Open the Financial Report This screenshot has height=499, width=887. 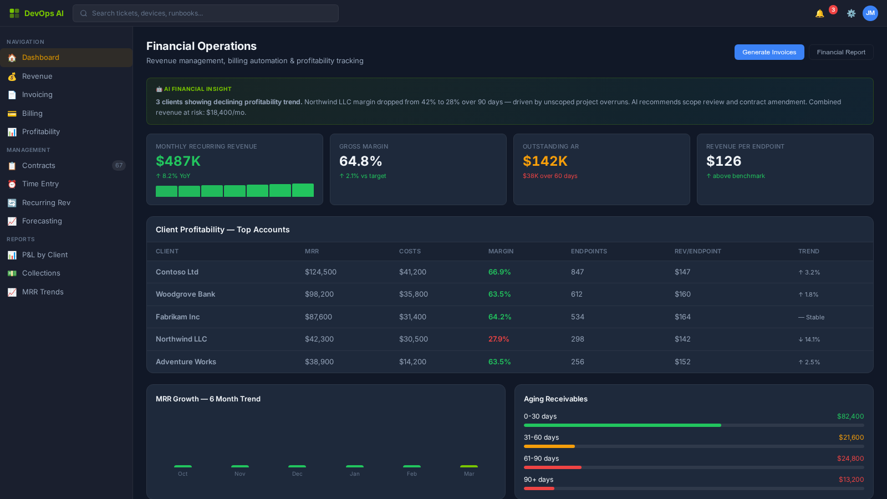point(841,52)
